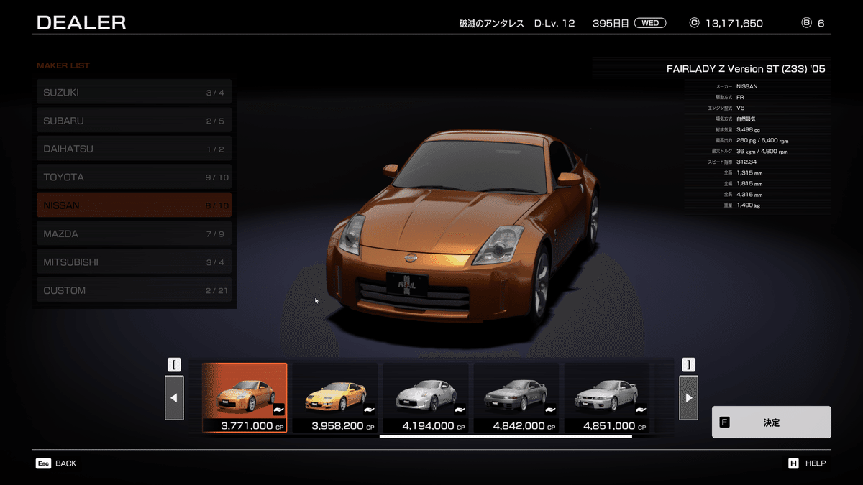
Task: Click the F key icon on 決定
Action: 724,422
